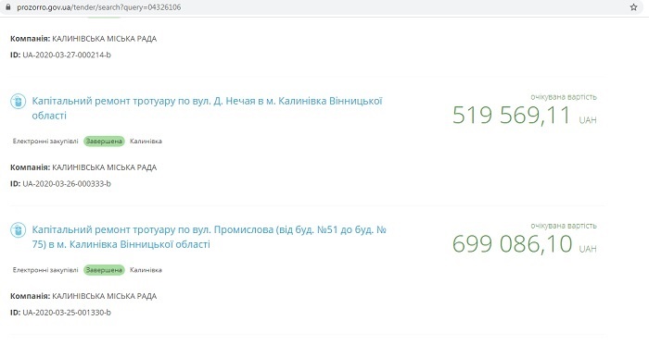Click Завершена badge under Д. Нечая tender
Screen dimensions: 649x345
(104, 142)
